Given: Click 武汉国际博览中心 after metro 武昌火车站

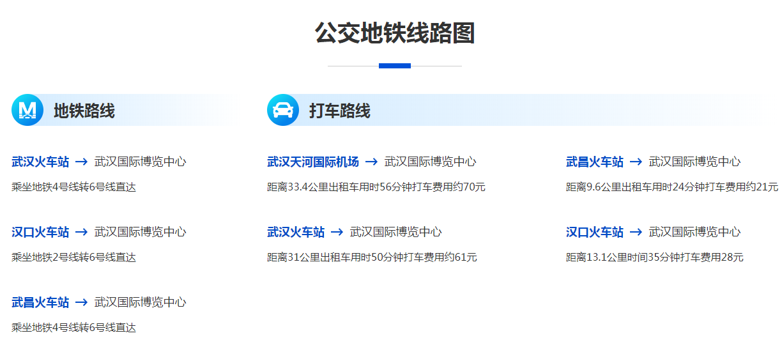Looking at the screenshot, I should point(141,302).
